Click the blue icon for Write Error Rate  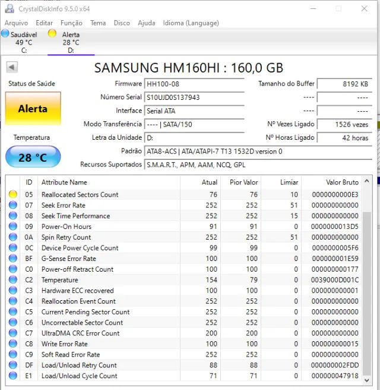click(x=13, y=344)
